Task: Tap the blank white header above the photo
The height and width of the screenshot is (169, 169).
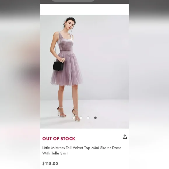Action: click(85, 9)
